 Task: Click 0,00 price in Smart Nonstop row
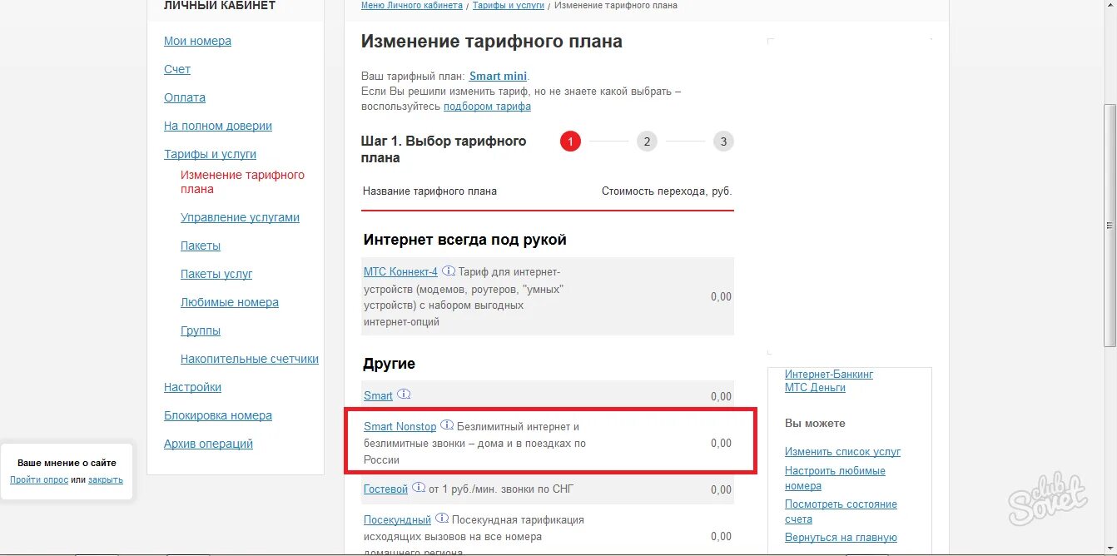point(721,444)
